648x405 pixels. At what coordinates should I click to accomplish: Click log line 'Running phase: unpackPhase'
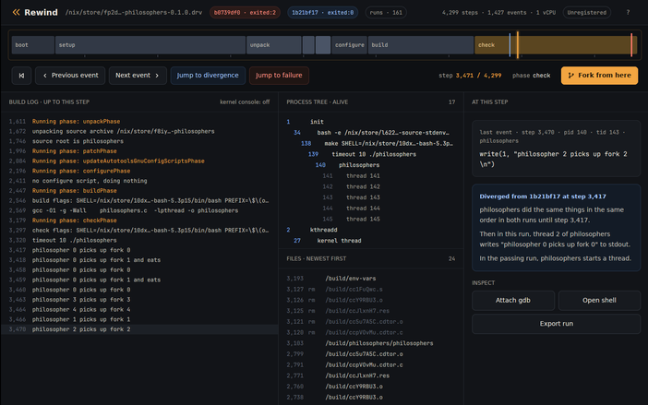139,122
